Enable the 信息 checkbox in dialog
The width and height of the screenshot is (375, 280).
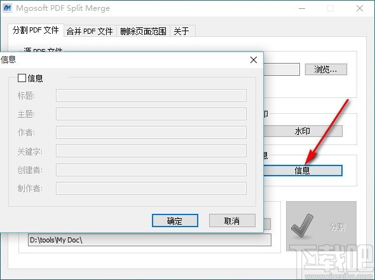click(22, 78)
